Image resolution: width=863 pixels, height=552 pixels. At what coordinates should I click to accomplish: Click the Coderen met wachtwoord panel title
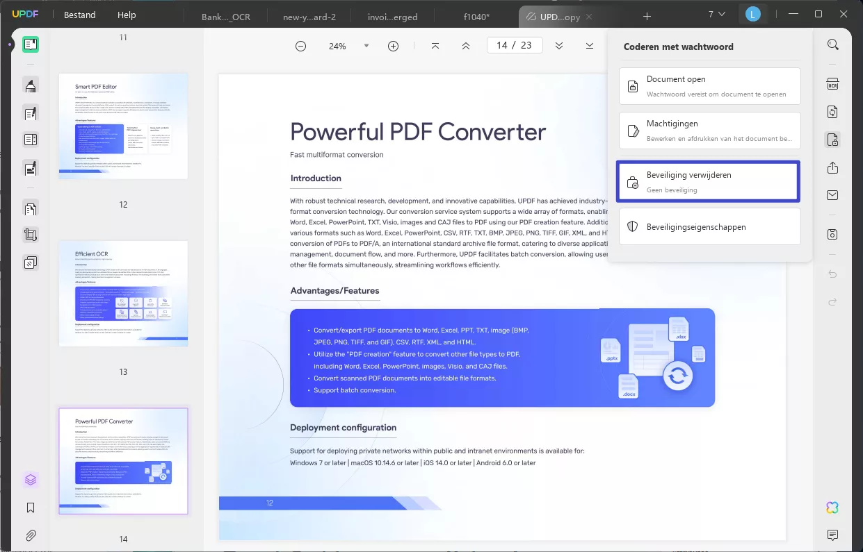pos(679,47)
